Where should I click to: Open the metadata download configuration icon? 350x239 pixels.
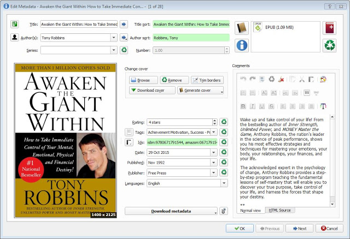coord(223,211)
